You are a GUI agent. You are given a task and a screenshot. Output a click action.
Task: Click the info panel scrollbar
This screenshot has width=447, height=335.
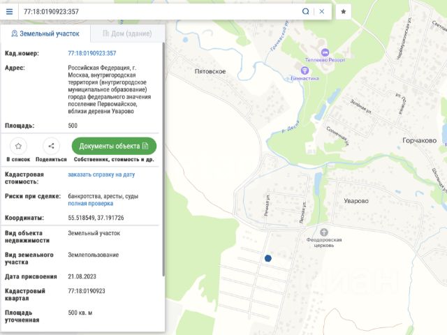[x=163, y=160]
